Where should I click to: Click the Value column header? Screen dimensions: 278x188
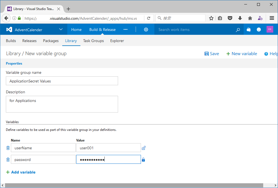(80, 140)
